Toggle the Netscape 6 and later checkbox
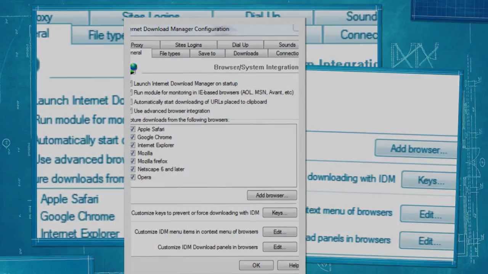This screenshot has height=274, width=488. pos(133,169)
